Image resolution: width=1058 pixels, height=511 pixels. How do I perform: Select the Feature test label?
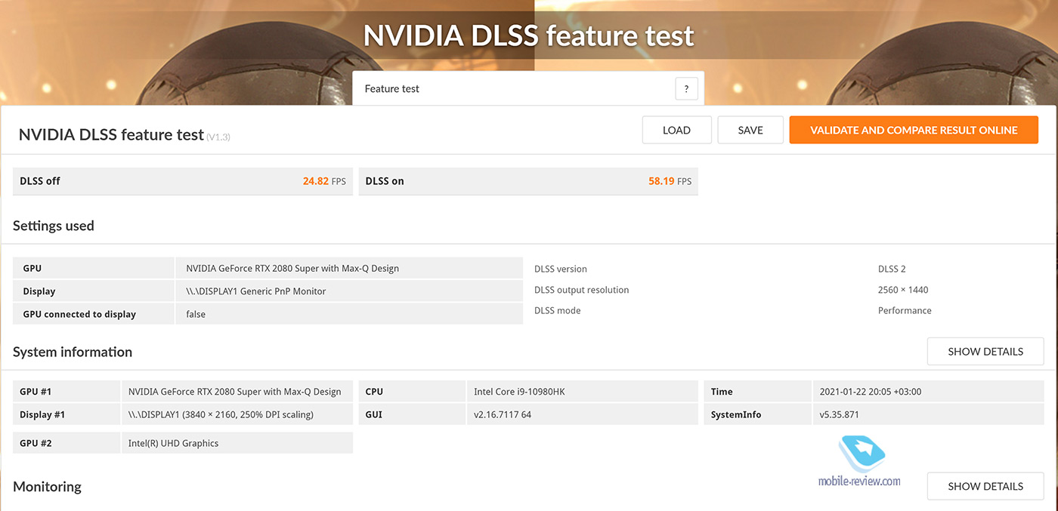click(391, 89)
